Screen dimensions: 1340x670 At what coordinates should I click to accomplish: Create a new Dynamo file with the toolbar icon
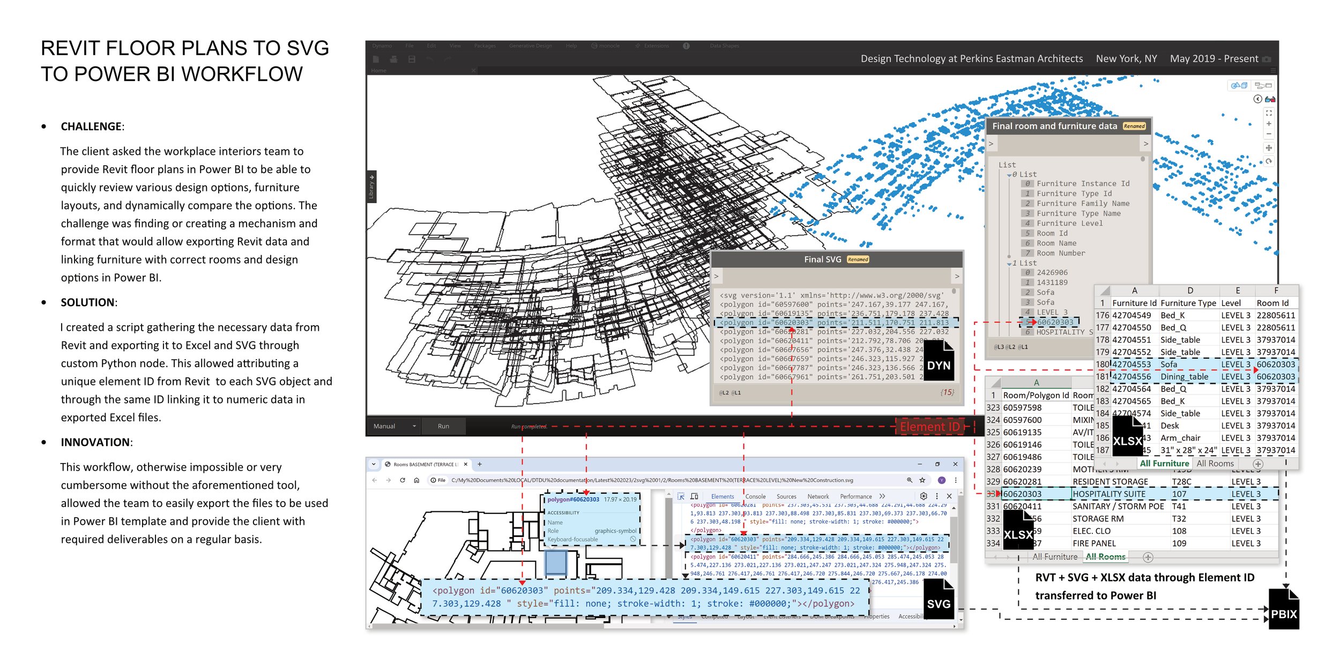coord(376,59)
